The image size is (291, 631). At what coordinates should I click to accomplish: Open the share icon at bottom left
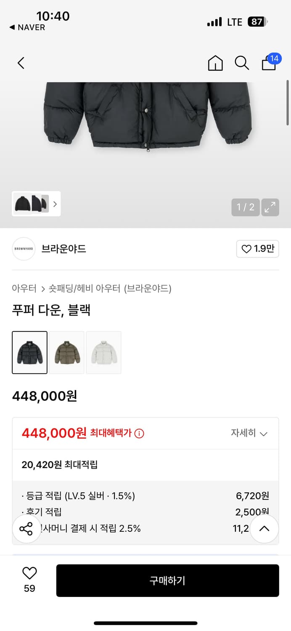[26, 528]
